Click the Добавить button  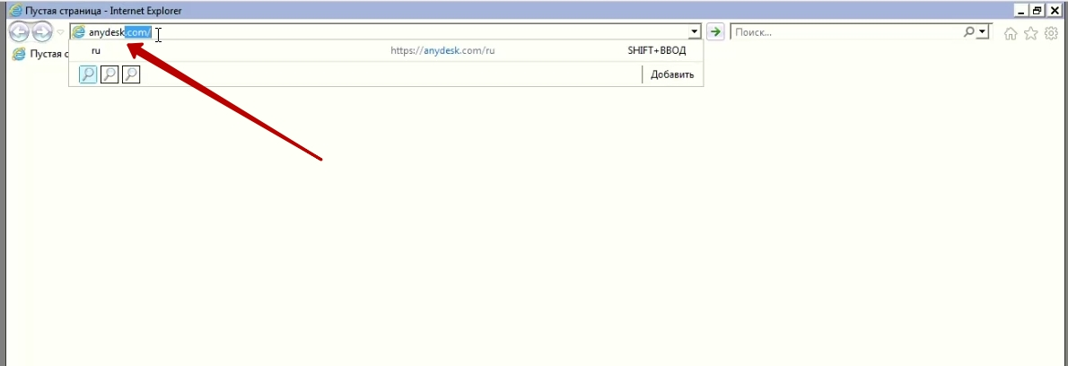(x=671, y=74)
